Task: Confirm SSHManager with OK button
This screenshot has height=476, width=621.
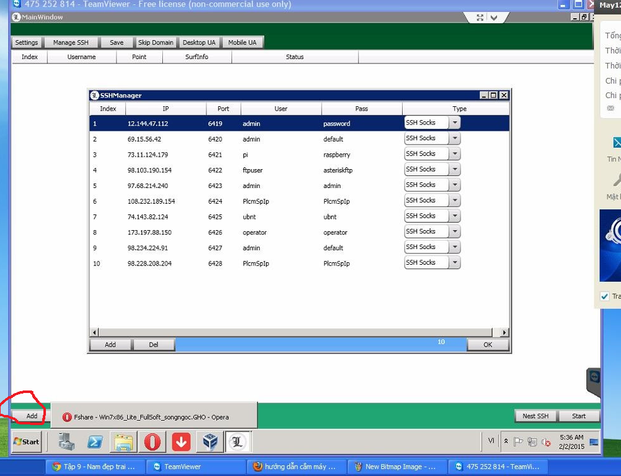Action: click(488, 345)
